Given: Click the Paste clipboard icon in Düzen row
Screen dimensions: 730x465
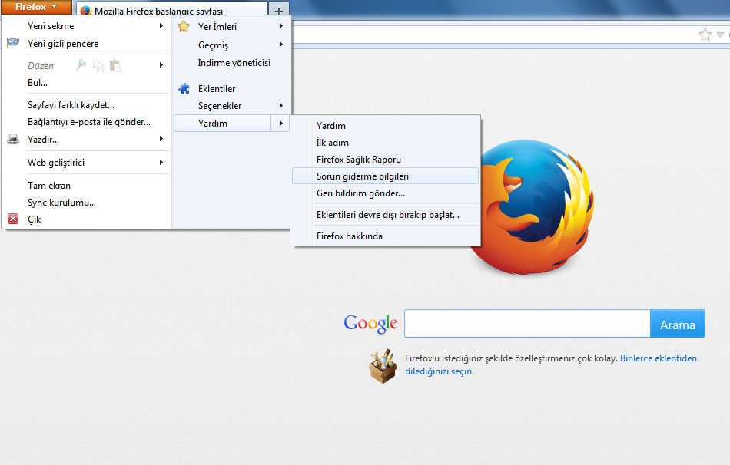Looking at the screenshot, I should pos(115,65).
